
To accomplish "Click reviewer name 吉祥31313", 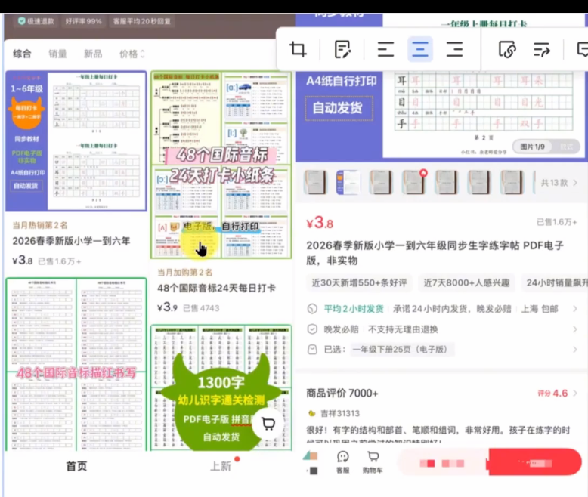I will 340,413.
